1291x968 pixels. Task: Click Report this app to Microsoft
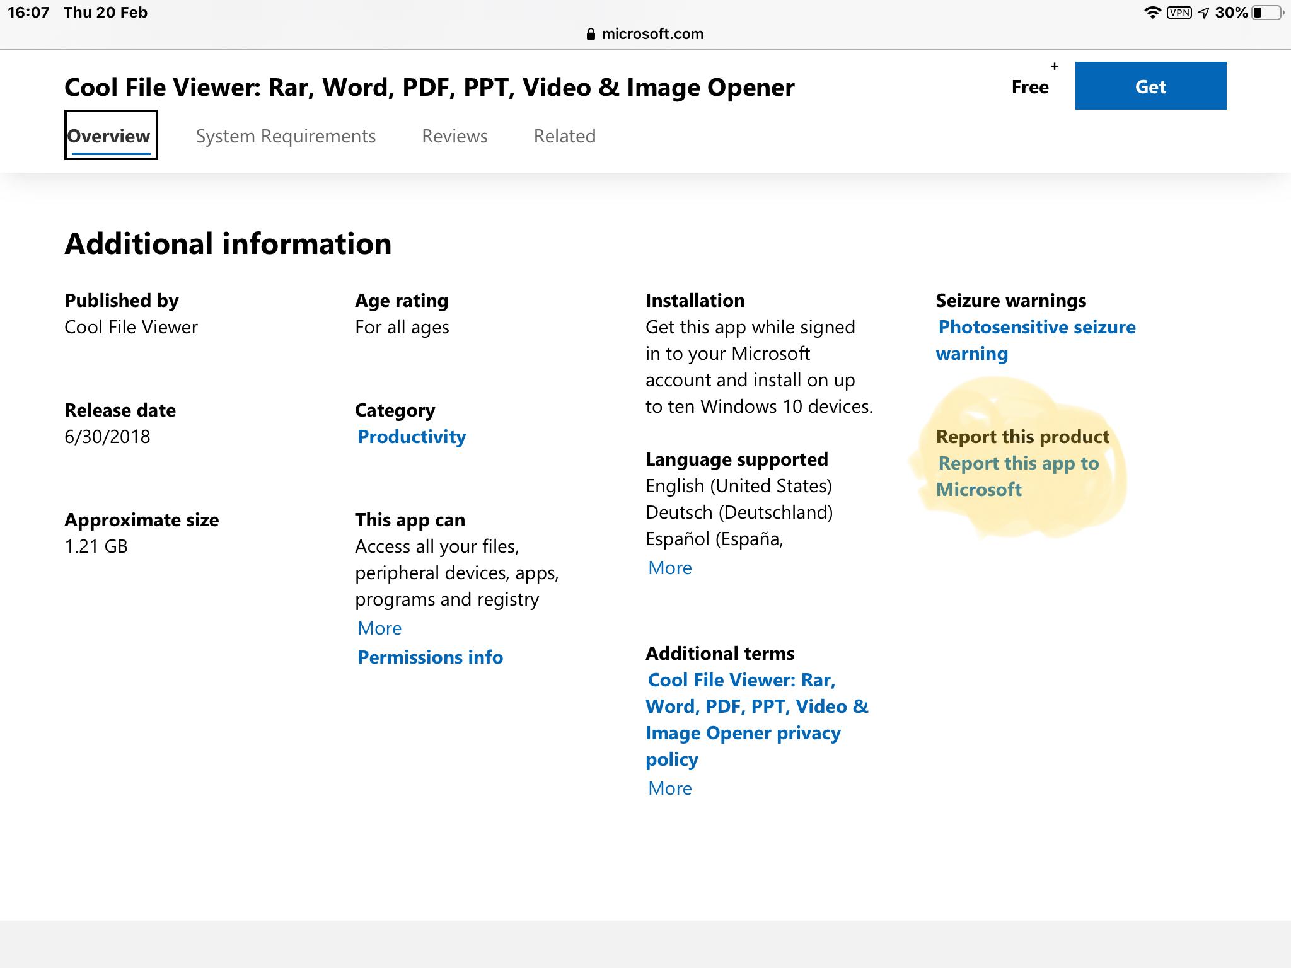point(1017,476)
